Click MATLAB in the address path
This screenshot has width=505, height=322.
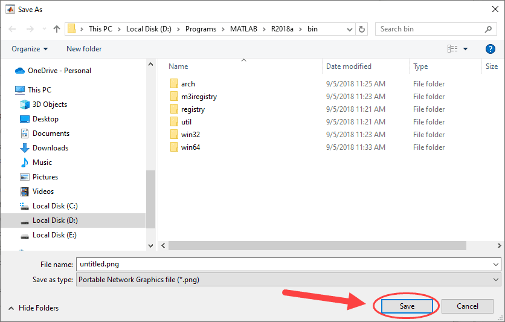click(243, 29)
